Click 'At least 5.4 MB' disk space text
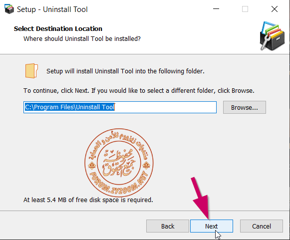 [88, 200]
